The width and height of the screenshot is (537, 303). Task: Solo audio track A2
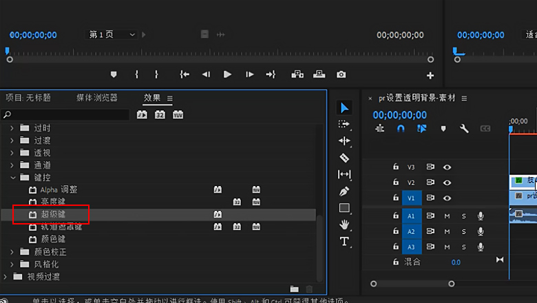[464, 232]
